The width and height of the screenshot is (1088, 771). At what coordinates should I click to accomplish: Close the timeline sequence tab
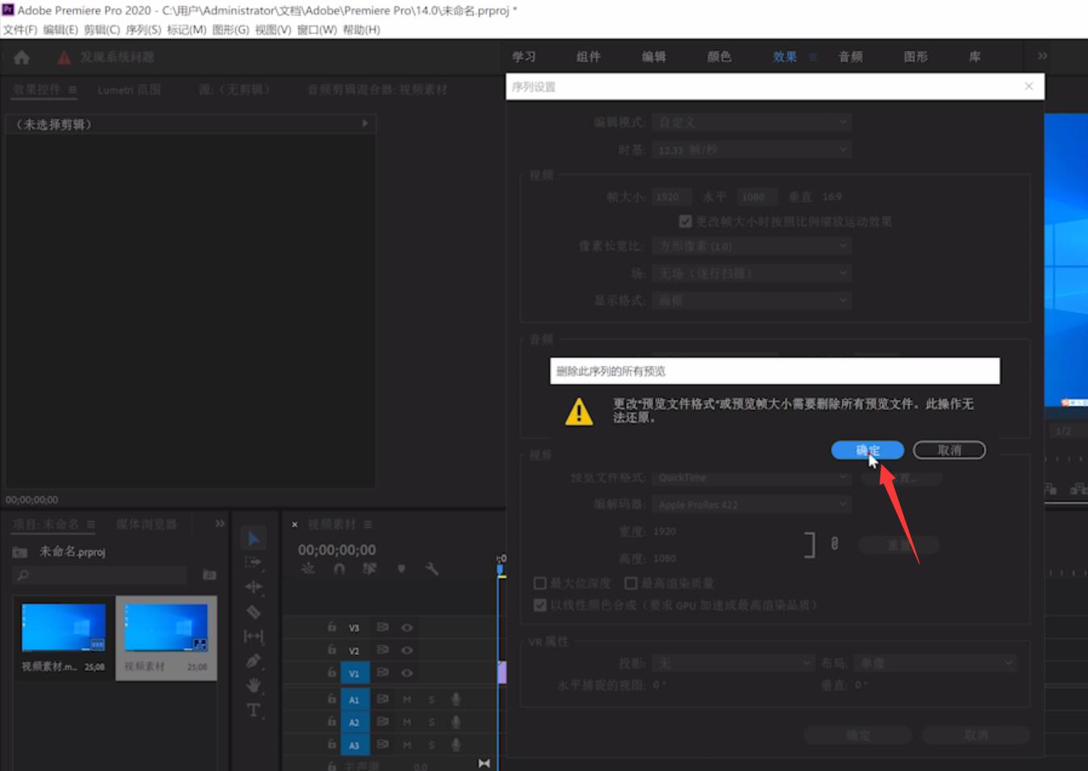(x=295, y=525)
